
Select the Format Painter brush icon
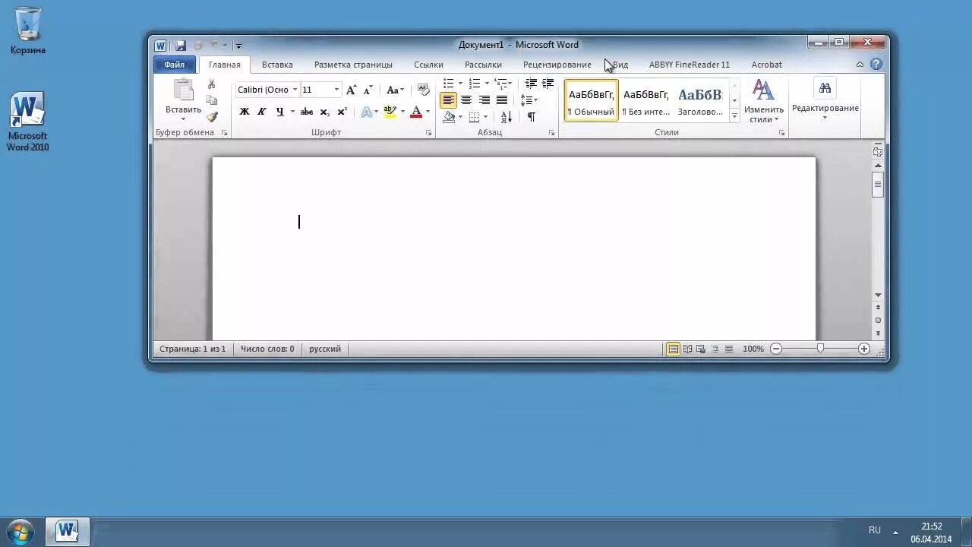[212, 117]
